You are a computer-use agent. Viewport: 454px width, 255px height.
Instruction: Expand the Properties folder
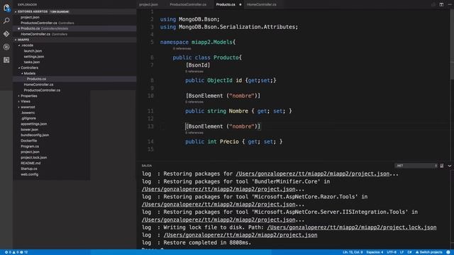point(19,96)
